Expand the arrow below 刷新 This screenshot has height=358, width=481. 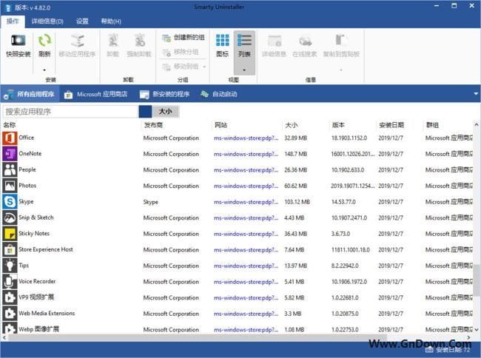(x=44, y=70)
